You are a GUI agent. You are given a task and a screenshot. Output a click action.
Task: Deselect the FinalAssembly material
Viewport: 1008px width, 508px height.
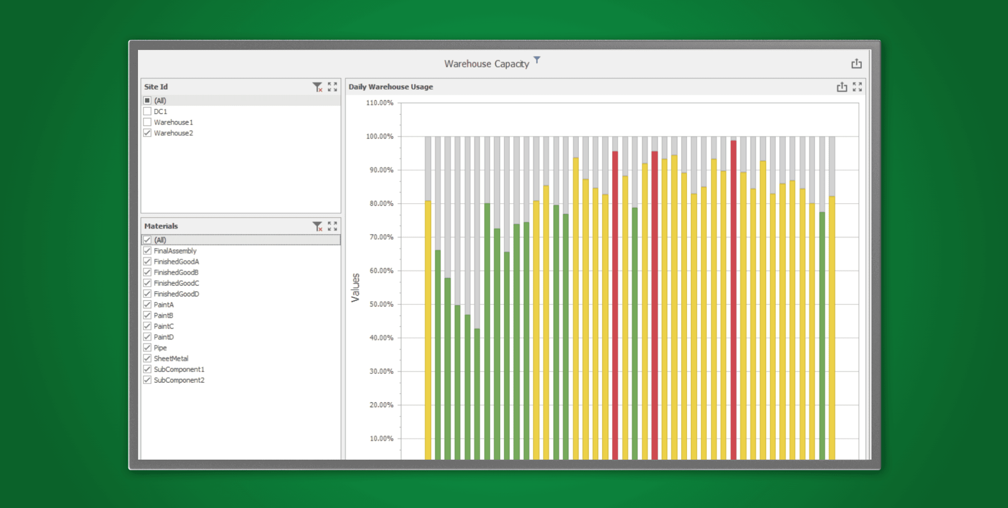coord(147,250)
